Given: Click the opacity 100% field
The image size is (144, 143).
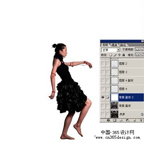Looking at the screenshot, I should pos(139,49).
